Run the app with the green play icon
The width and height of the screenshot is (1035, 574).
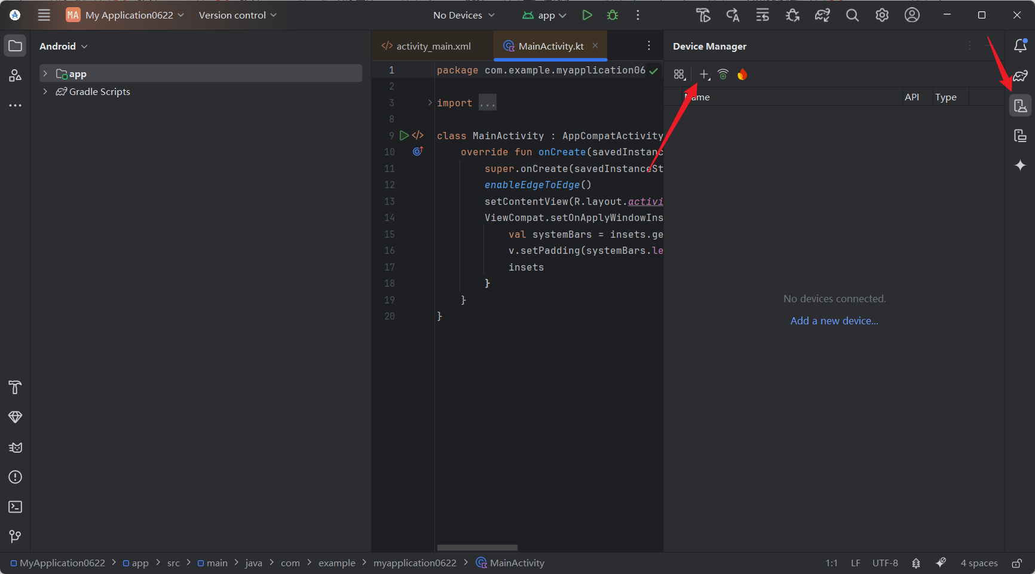[x=587, y=15]
